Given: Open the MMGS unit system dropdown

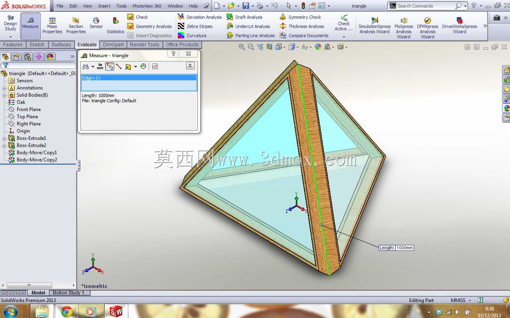Looking at the screenshot, I should 470,300.
